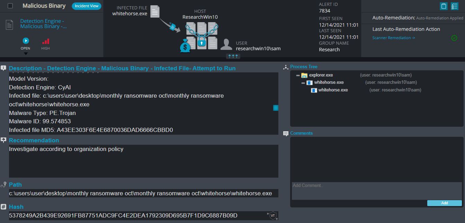Click the user silhouette icon
Image resolution: width=465 pixels, height=223 pixels.
(226, 45)
